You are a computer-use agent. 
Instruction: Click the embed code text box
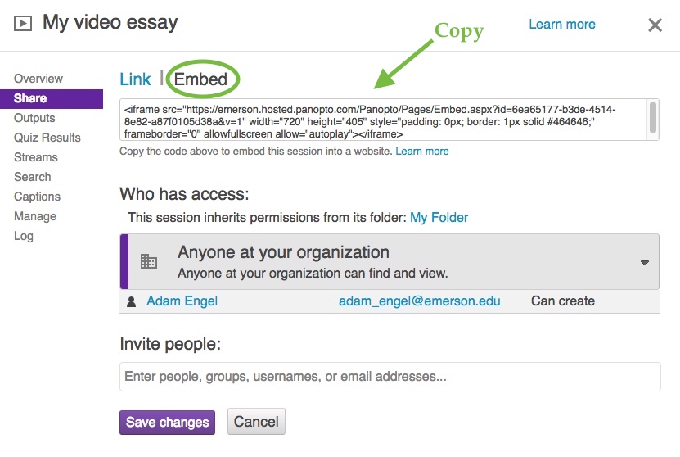pyautogui.click(x=383, y=120)
